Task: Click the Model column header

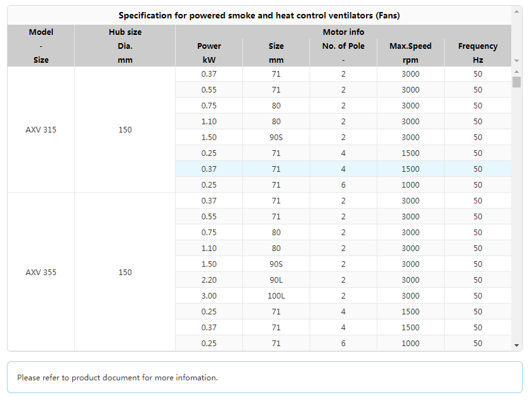Action: [x=41, y=46]
